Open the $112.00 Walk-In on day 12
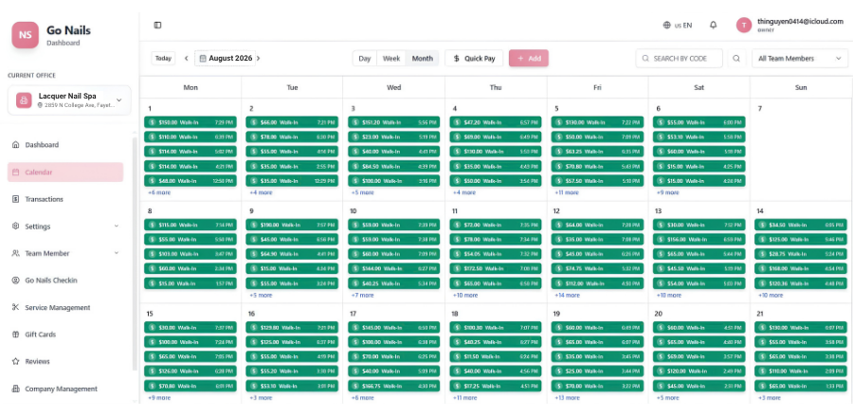The image size is (853, 417). 597,283
